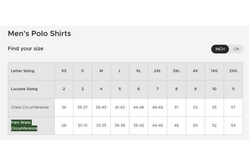249x166 pixels.
Task: Click the 2XG letter size cell
Action: [x=233, y=71]
